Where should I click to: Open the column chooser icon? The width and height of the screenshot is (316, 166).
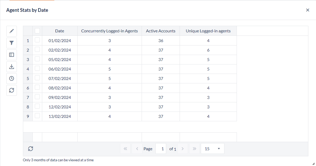coord(11,54)
